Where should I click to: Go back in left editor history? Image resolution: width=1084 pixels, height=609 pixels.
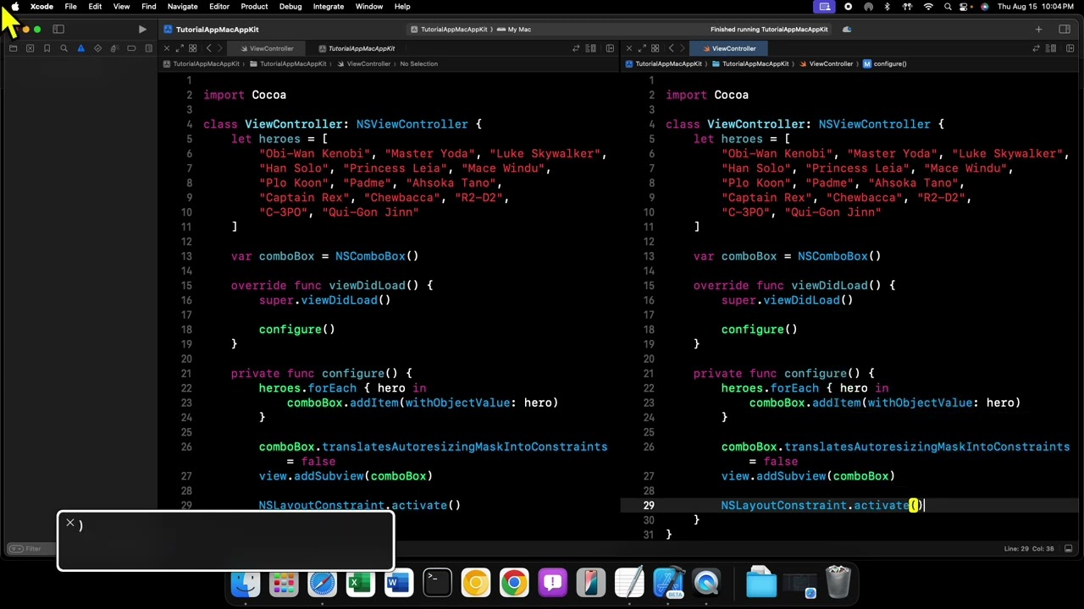[209, 48]
